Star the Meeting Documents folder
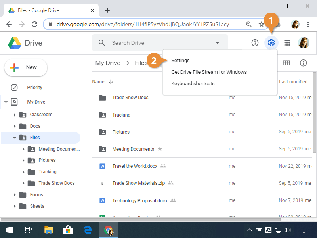This screenshot has height=238, width=317. (x=160, y=149)
